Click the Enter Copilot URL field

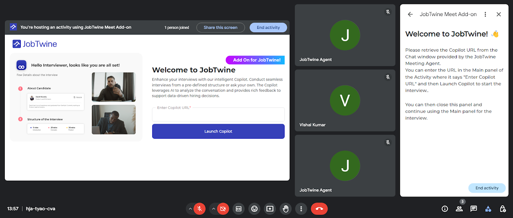pyautogui.click(x=218, y=114)
